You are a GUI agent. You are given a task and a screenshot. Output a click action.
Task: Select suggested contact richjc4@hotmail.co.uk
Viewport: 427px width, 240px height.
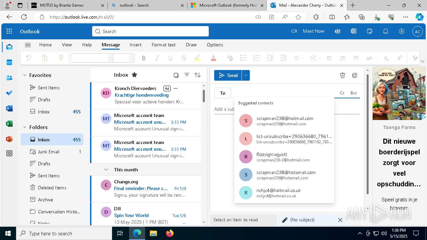click(284, 193)
